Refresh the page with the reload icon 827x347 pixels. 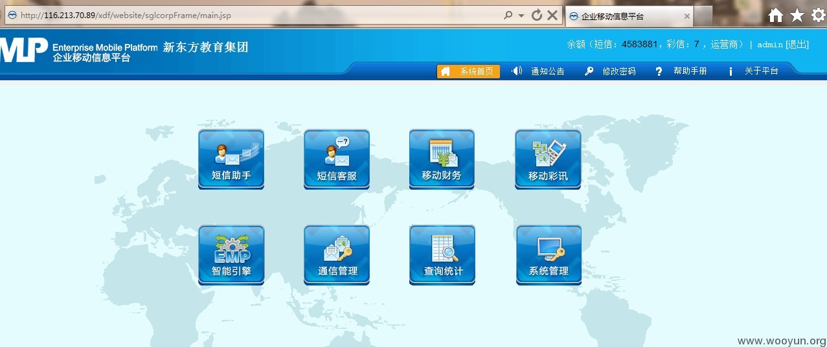pos(536,15)
